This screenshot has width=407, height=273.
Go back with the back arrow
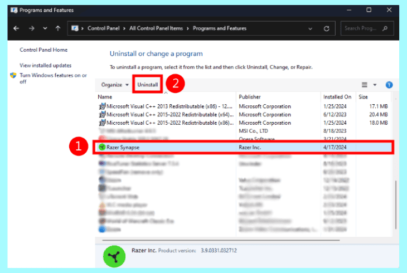tap(16, 28)
